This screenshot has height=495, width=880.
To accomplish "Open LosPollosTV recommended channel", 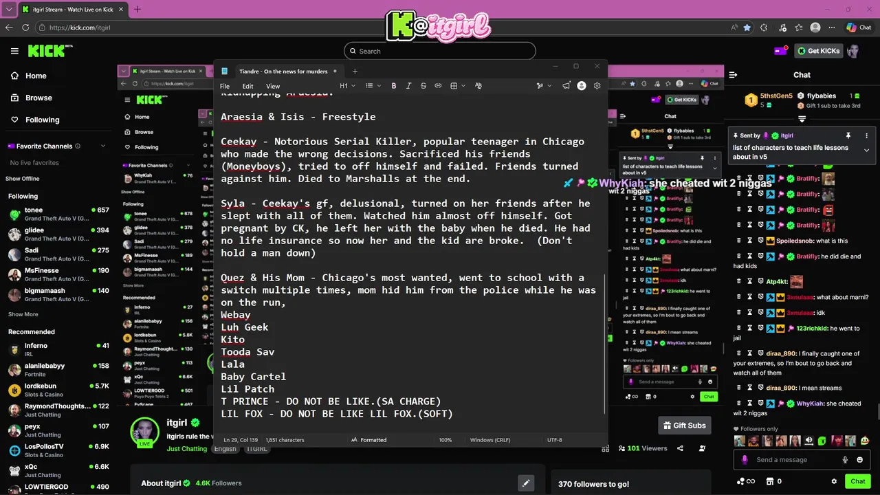I will tap(58, 451).
